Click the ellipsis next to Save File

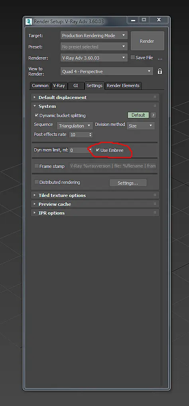[160, 58]
